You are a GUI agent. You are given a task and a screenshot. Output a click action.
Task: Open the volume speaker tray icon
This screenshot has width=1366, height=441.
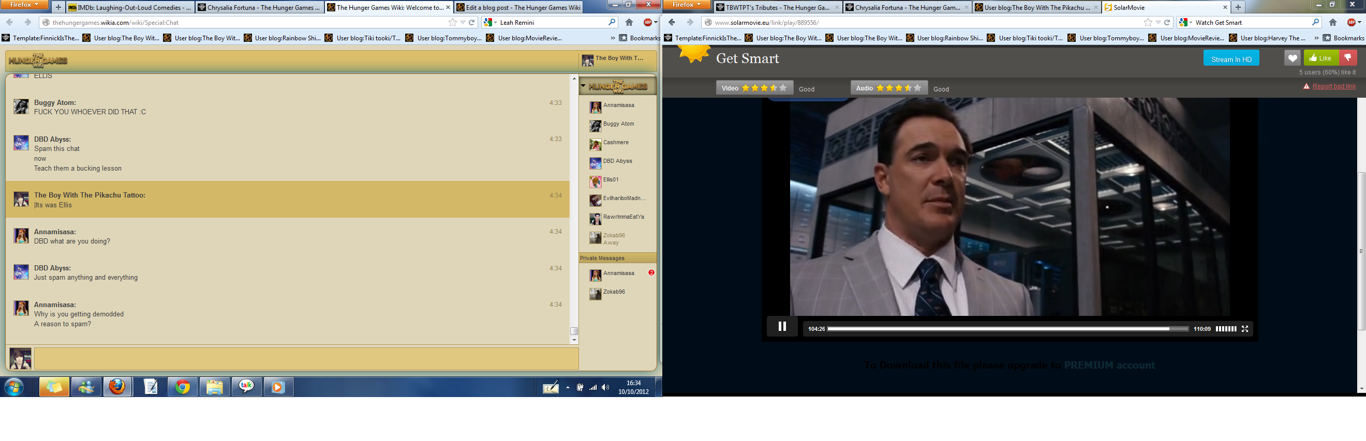click(605, 387)
